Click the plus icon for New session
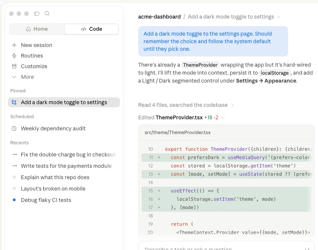This screenshot has height=250, width=318. 14,45
